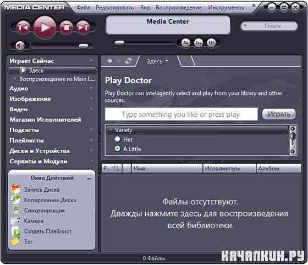Viewport: 308px width, 265px height.
Task: Mute audio using the speaker icon
Action: [20, 46]
